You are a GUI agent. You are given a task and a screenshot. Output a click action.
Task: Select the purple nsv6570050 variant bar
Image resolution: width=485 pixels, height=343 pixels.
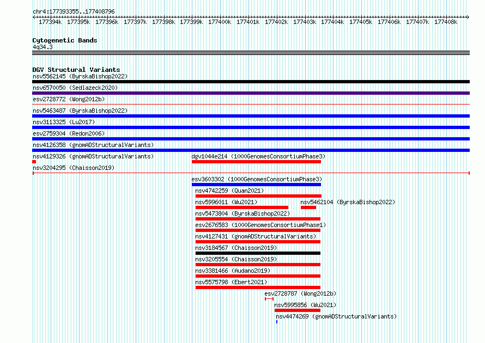pyautogui.click(x=251, y=93)
